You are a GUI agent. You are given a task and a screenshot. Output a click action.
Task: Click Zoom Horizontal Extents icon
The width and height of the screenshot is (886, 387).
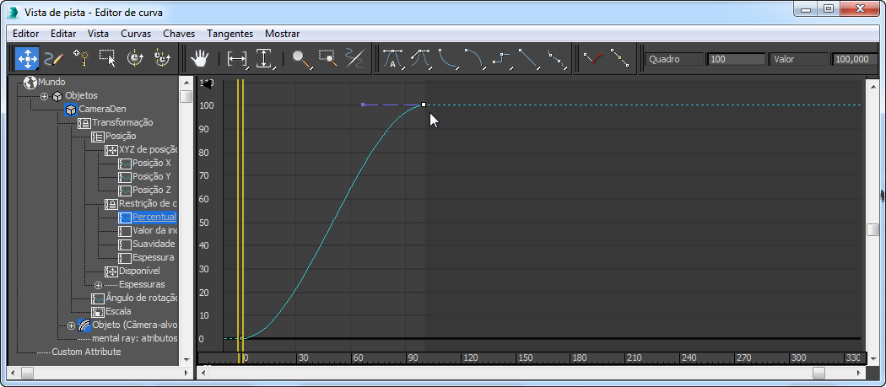click(237, 58)
